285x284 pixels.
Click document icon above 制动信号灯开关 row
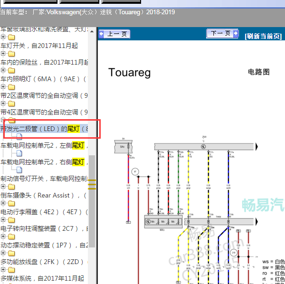tap(19, 170)
